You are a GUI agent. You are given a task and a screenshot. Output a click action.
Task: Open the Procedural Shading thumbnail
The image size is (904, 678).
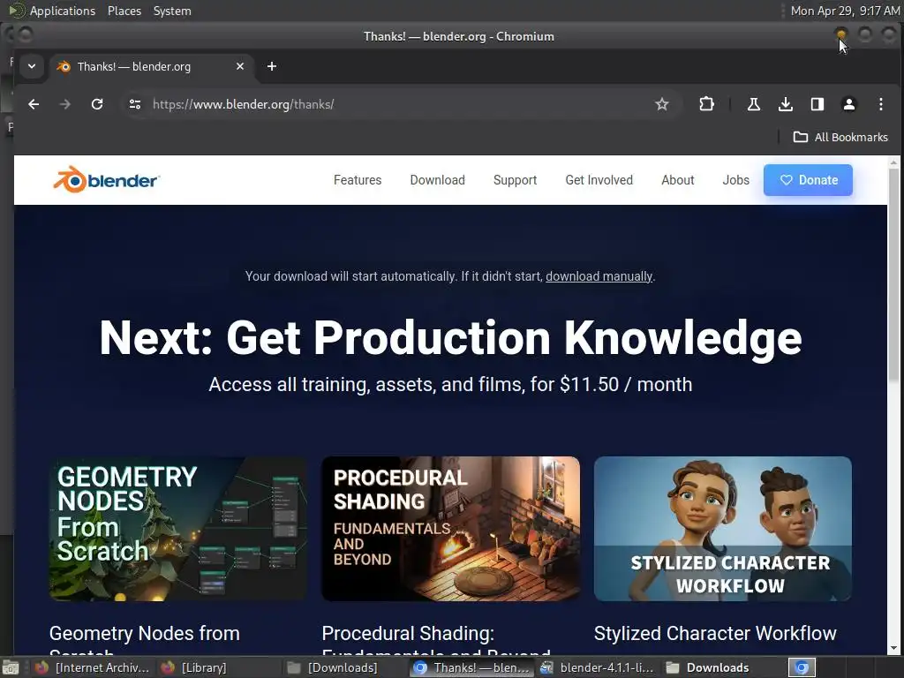pyautogui.click(x=450, y=529)
